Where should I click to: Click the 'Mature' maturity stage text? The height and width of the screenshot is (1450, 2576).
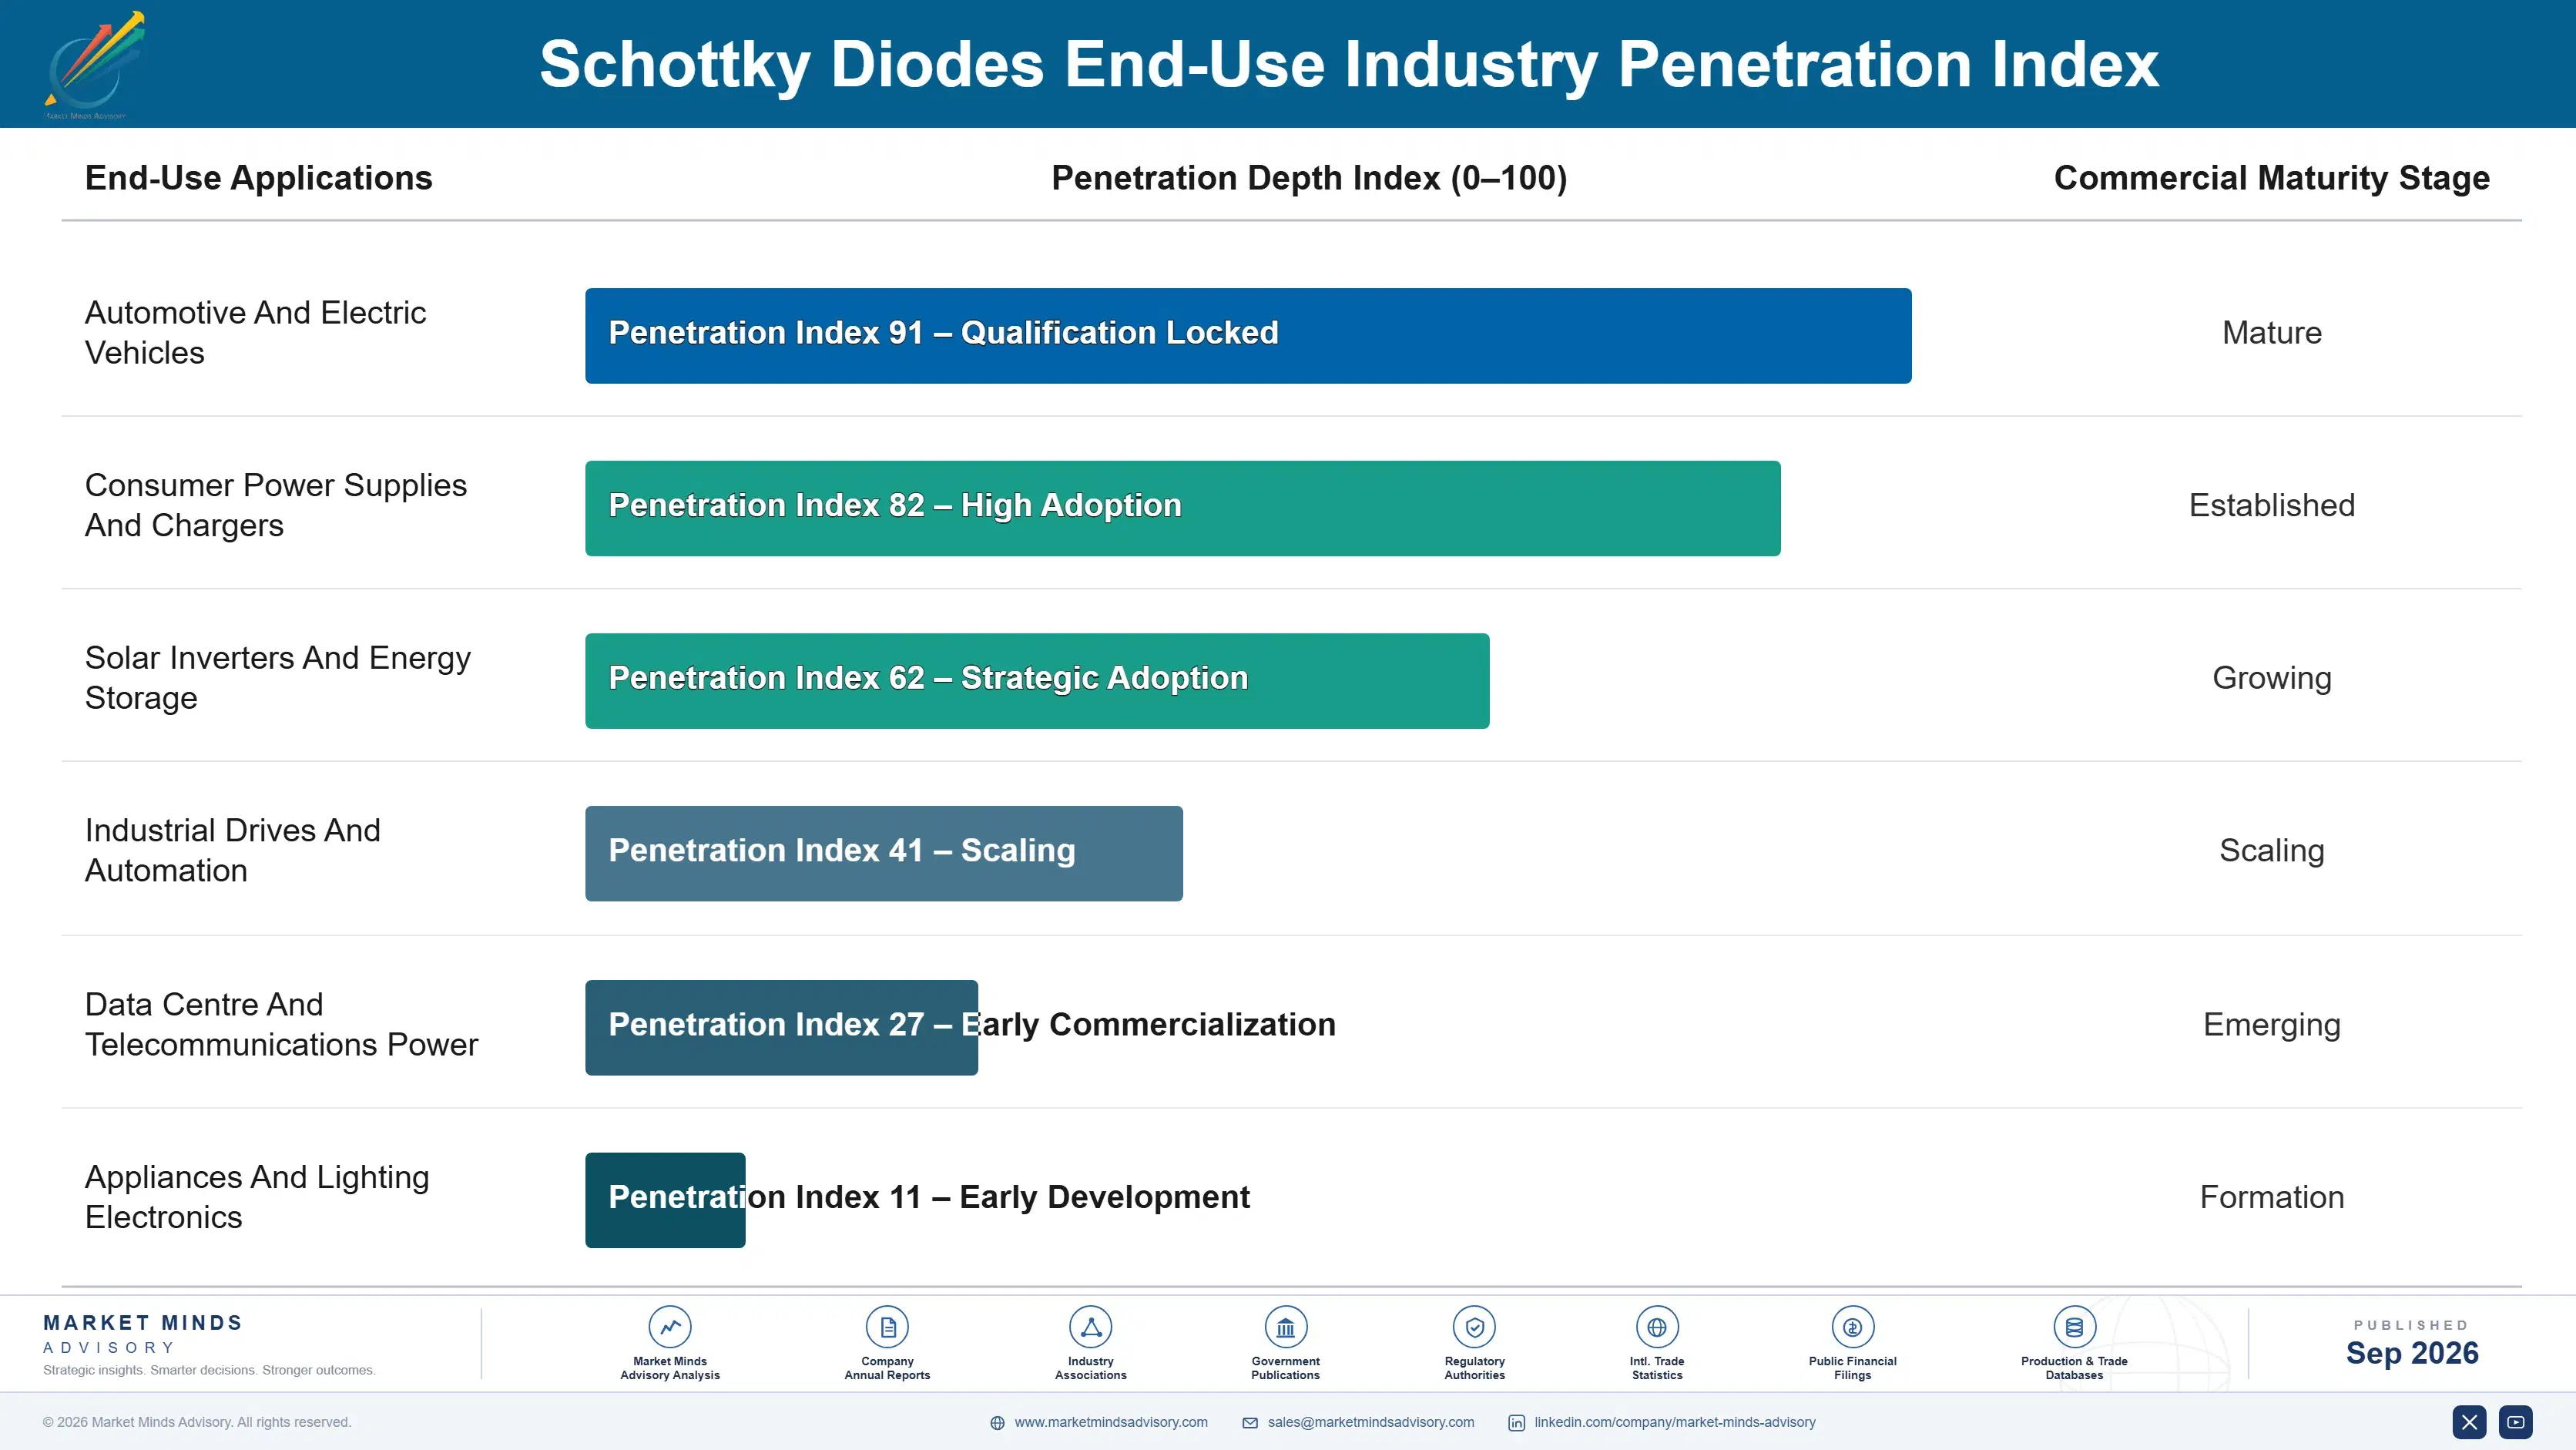click(x=2272, y=333)
